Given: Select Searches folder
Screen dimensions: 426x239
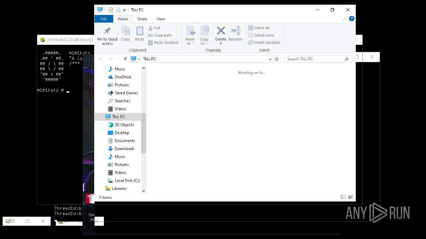Looking at the screenshot, I should click(122, 101).
